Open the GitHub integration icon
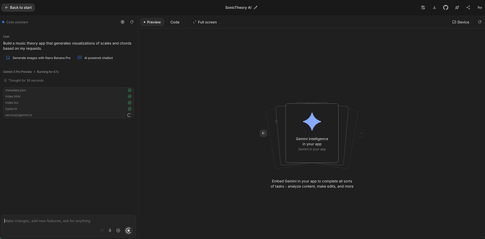Screen dimensions: 485x239 [446, 7]
